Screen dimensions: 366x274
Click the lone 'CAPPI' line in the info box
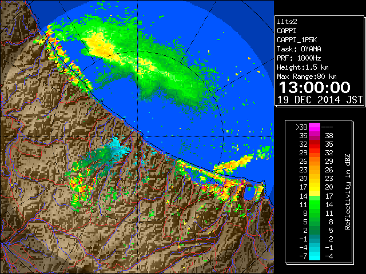point(287,31)
